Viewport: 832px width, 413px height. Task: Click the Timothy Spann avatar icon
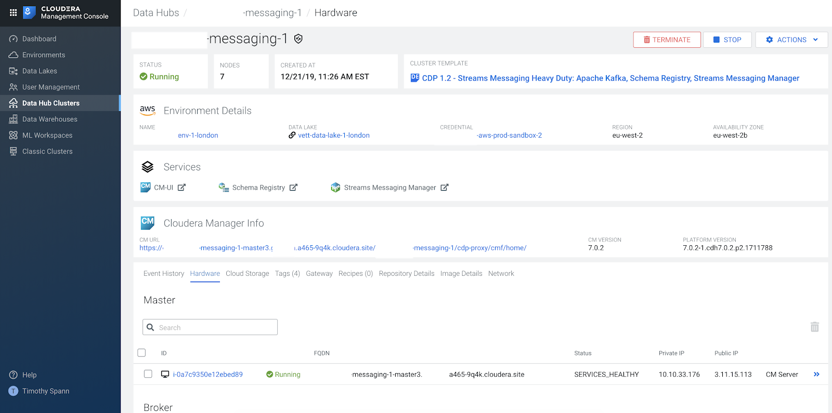tap(14, 391)
